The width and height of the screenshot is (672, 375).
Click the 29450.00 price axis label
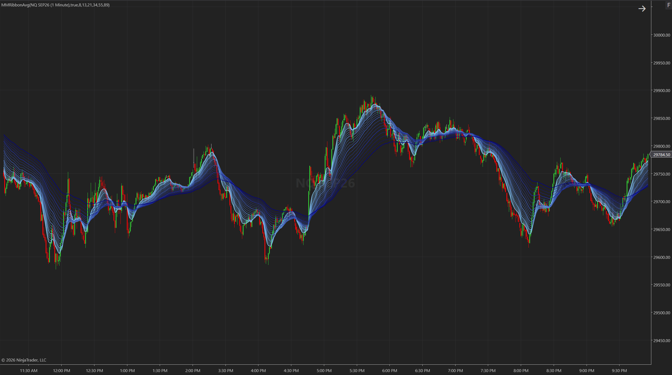(662, 341)
